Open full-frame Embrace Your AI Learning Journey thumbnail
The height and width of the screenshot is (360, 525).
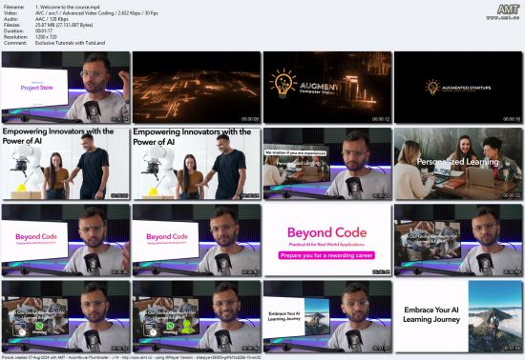coord(458,316)
